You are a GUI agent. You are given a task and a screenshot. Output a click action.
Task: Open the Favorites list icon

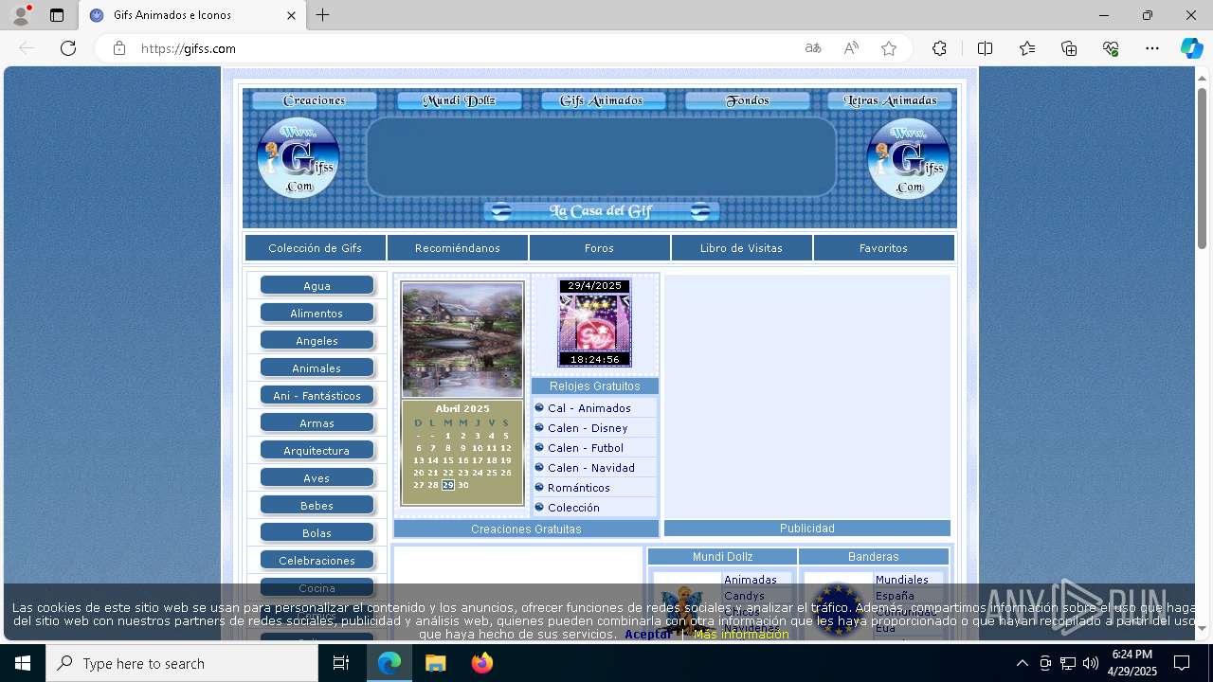1027,48
